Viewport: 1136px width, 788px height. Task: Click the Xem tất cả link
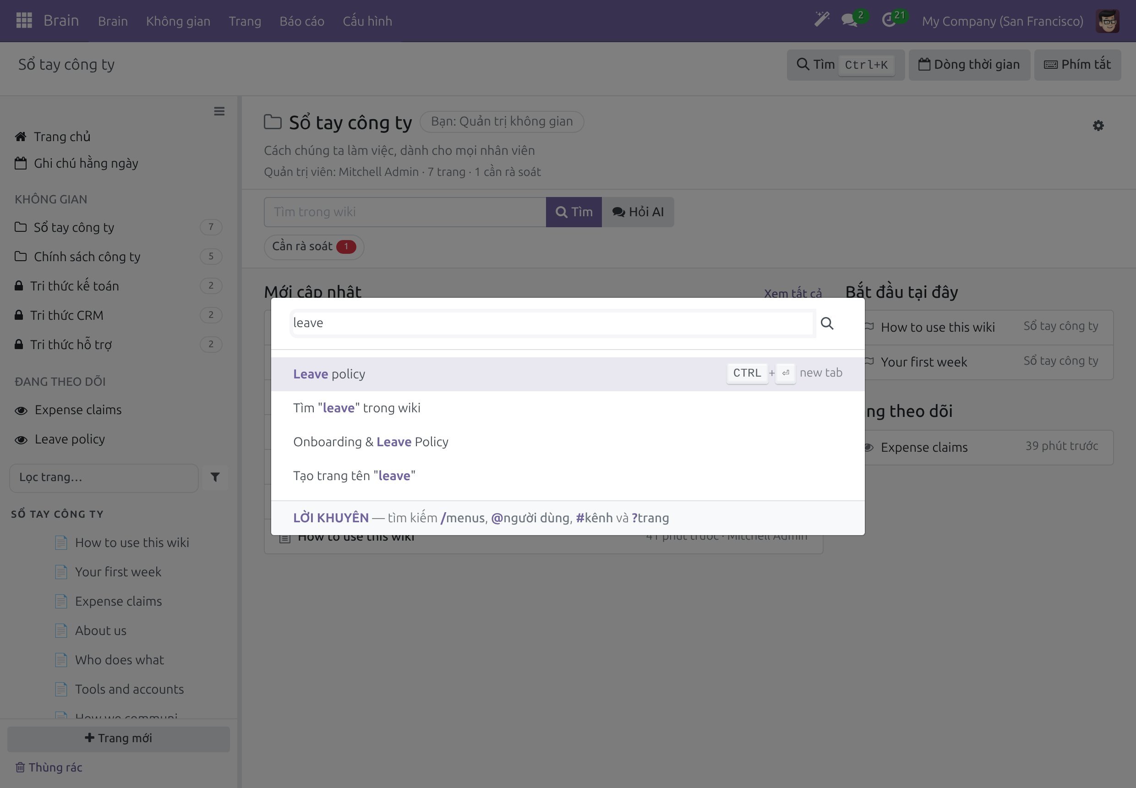click(x=793, y=293)
